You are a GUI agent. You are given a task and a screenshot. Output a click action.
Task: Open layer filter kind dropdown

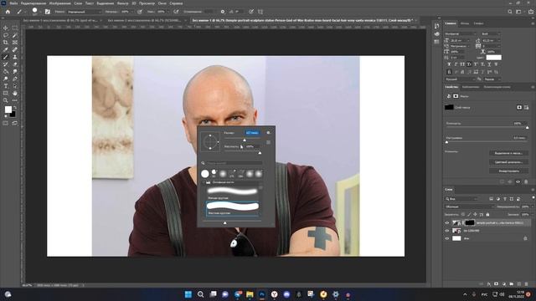pos(461,199)
